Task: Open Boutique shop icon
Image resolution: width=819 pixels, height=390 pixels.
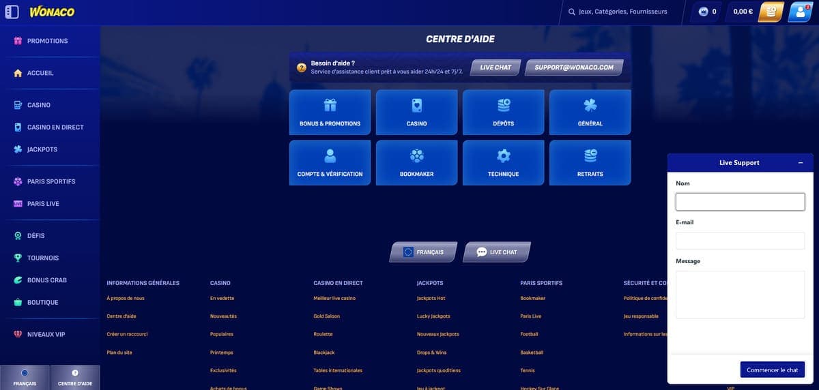Action: pos(18,302)
